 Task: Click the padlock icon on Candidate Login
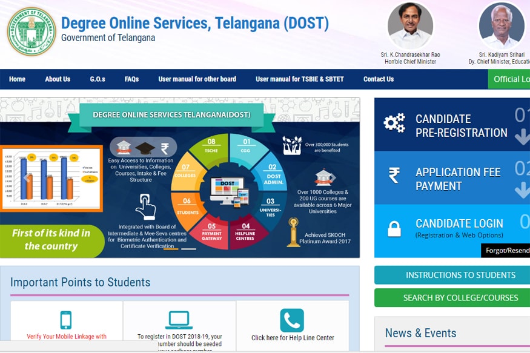click(394, 228)
